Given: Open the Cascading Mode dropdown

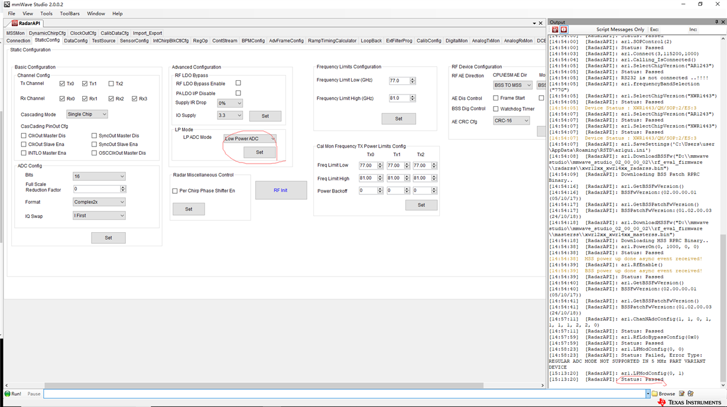Looking at the screenshot, I should pos(87,114).
